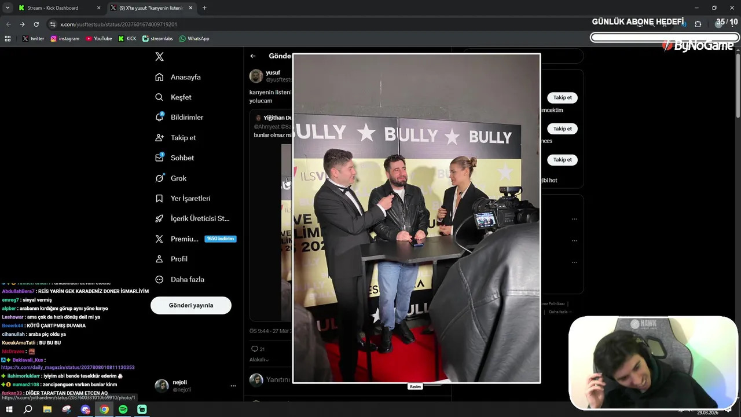Click nejoli profile avatar
The width and height of the screenshot is (741, 417).
tap(162, 386)
